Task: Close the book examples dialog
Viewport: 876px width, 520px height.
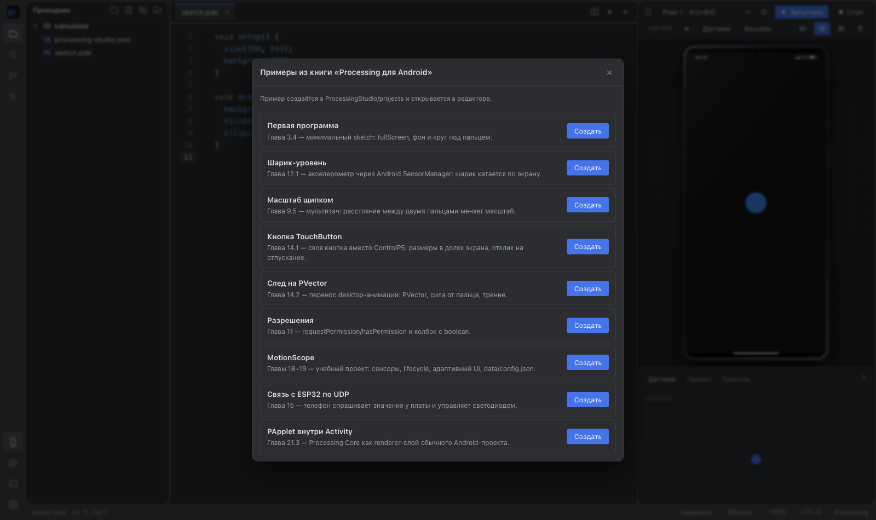Action: (x=609, y=73)
